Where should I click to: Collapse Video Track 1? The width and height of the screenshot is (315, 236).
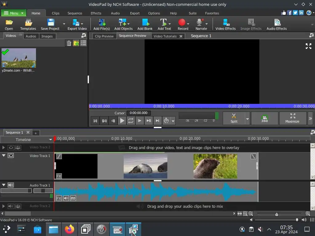tap(4, 155)
